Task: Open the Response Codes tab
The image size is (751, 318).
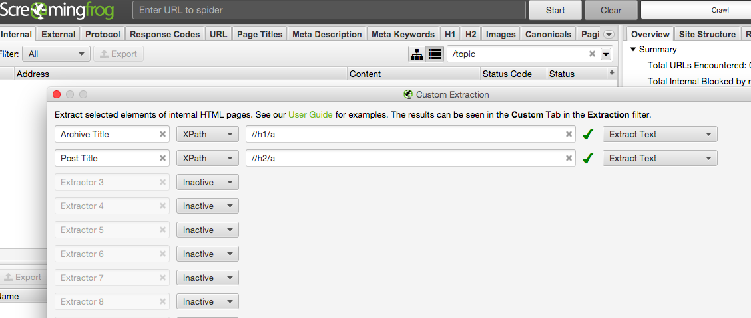Action: coord(164,34)
